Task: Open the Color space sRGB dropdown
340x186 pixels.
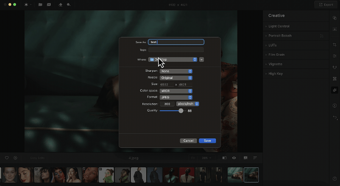Action: coord(176,91)
